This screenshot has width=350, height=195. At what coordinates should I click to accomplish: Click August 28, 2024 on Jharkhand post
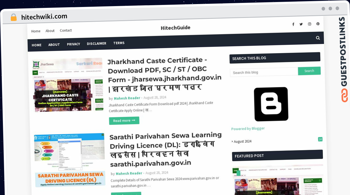(x=155, y=97)
